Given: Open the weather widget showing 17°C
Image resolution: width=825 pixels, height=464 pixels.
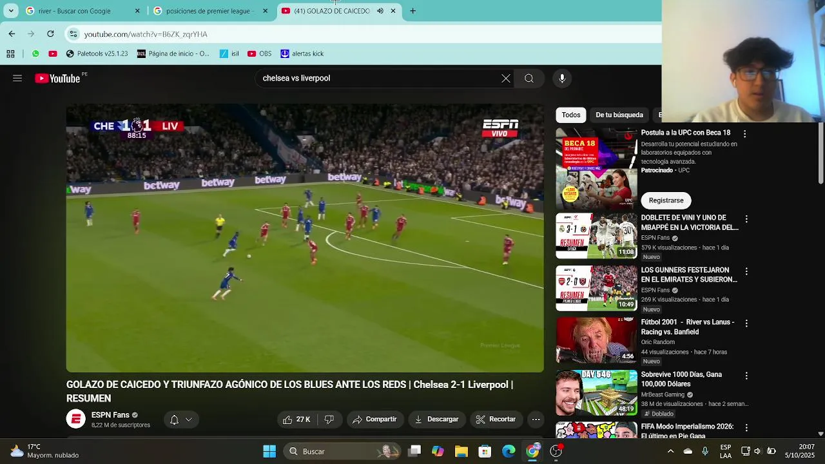Looking at the screenshot, I should pos(45,451).
